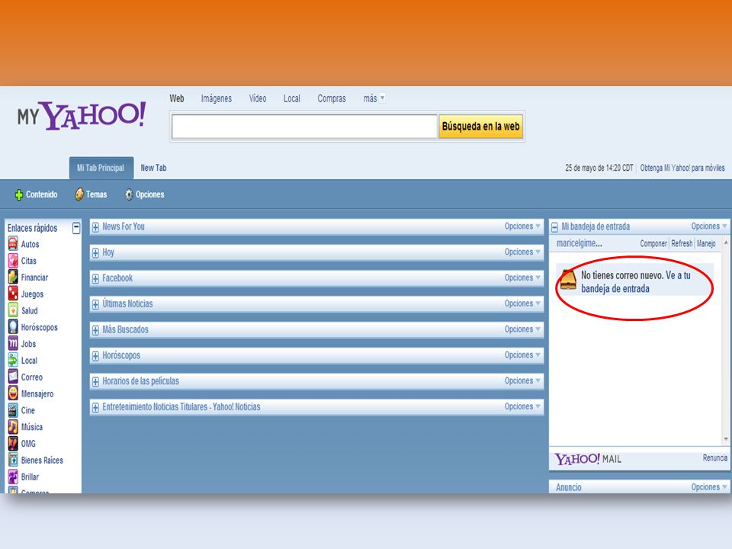This screenshot has height=549, width=732.
Task: Open Opciones dropdown for Entretenimiento Noticias
Action: [x=522, y=406]
